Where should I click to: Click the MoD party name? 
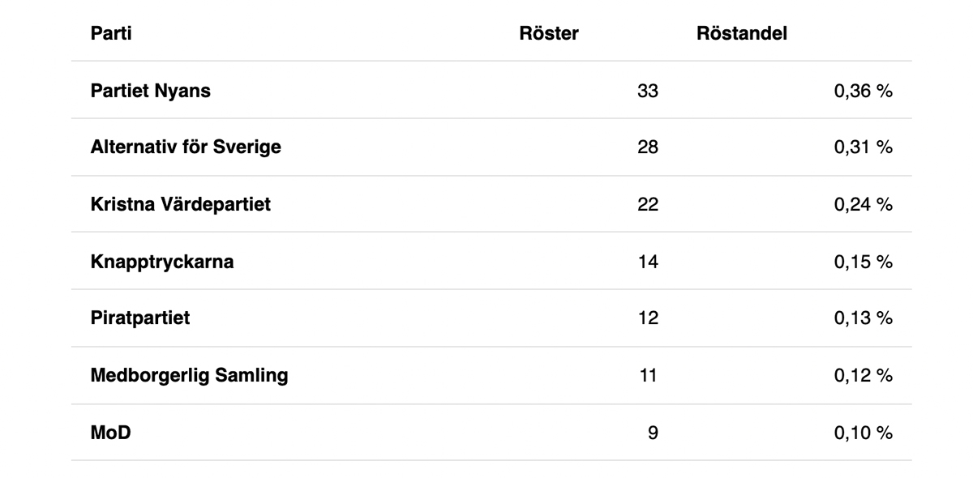point(111,433)
